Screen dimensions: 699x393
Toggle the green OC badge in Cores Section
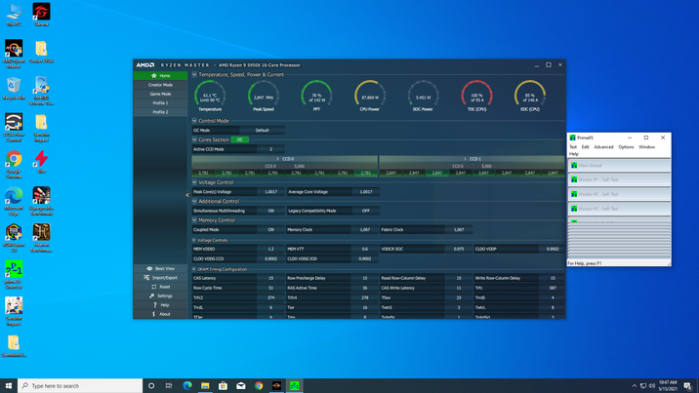(240, 139)
